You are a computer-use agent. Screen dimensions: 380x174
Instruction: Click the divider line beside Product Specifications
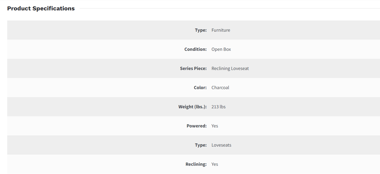(230, 9)
